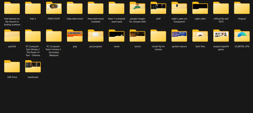Select the spriters rescore folder icon
The height and width of the screenshot is (113, 253).
click(x=179, y=36)
